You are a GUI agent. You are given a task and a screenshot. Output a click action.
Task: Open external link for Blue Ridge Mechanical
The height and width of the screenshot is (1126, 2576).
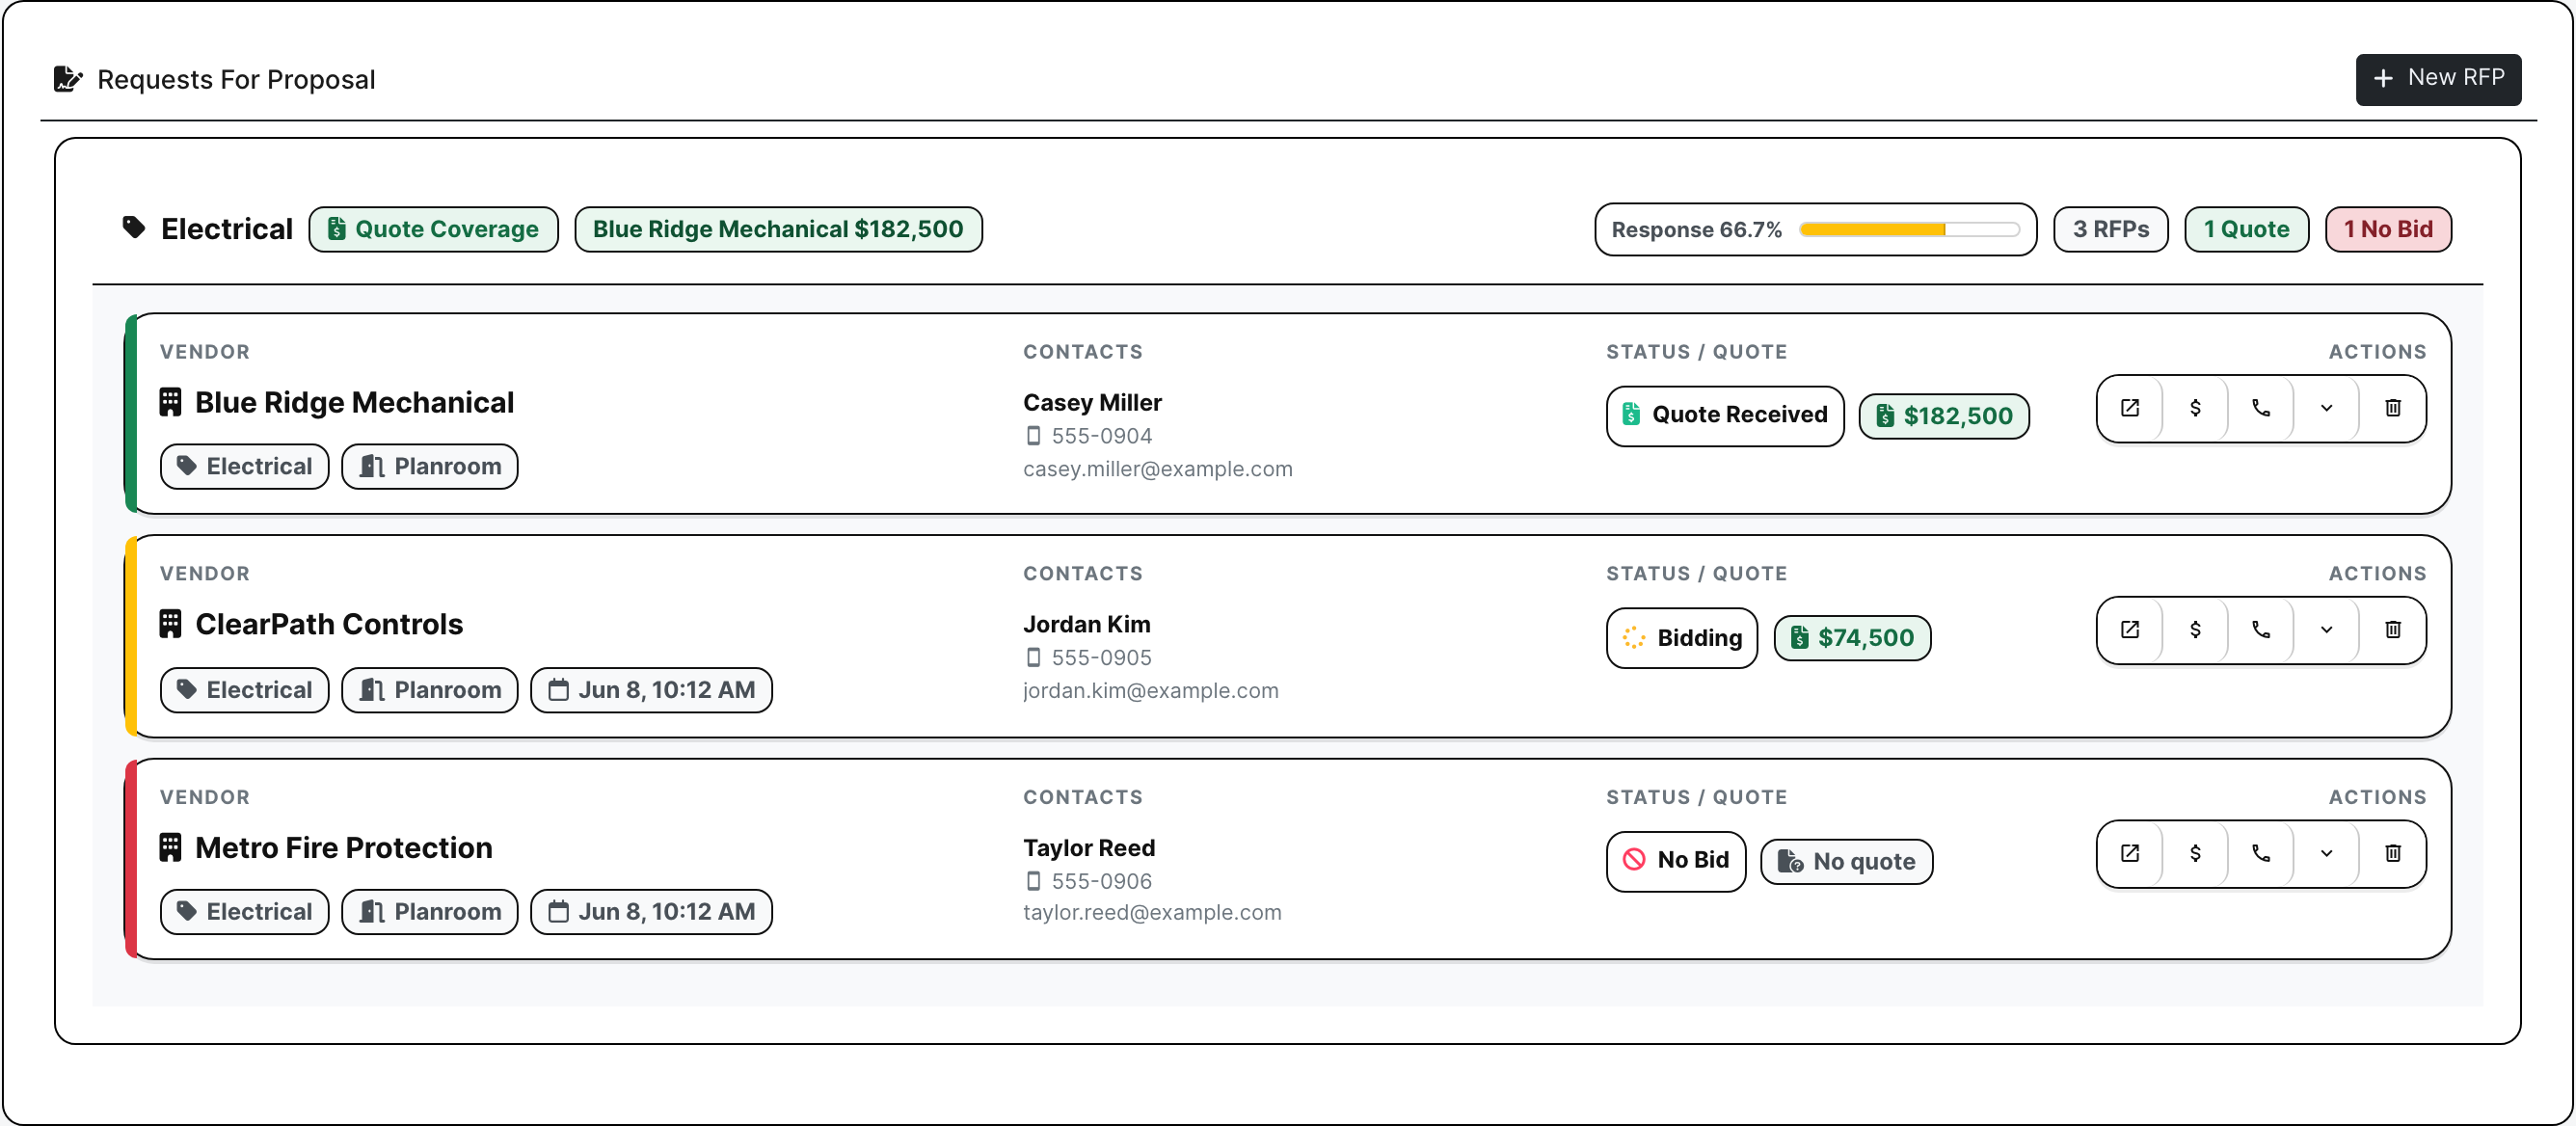[2130, 408]
